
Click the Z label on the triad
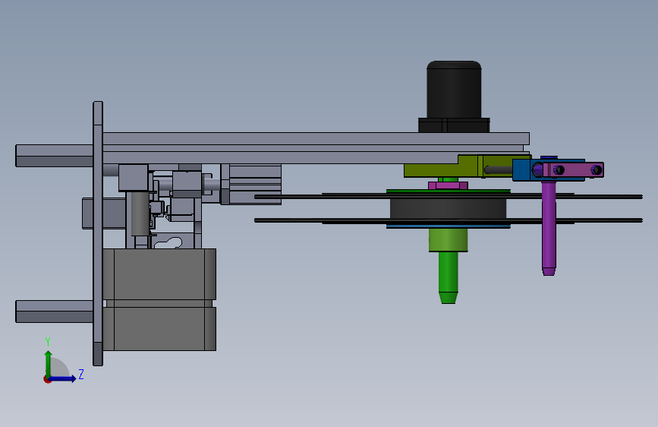81,374
